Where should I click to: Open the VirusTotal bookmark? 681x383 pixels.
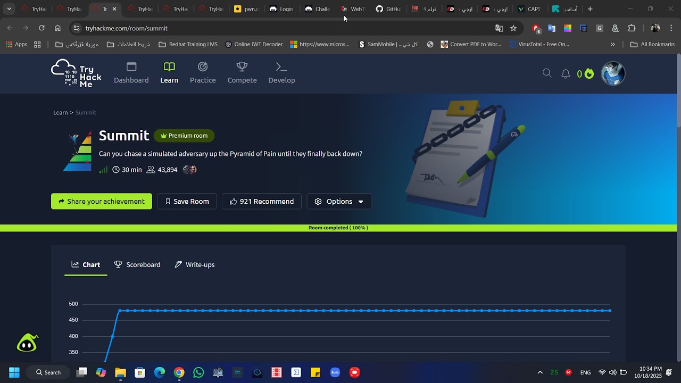pyautogui.click(x=539, y=45)
